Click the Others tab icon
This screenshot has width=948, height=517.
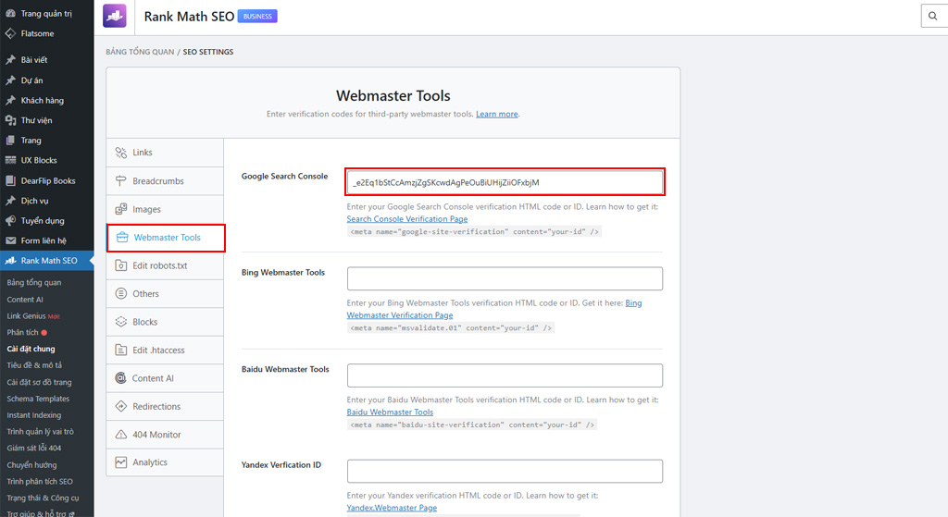pyautogui.click(x=121, y=293)
